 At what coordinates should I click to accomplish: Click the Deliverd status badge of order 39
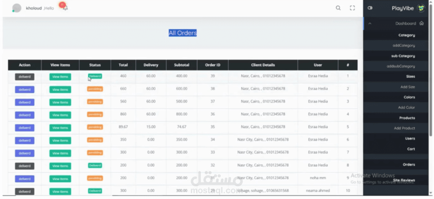(x=95, y=76)
